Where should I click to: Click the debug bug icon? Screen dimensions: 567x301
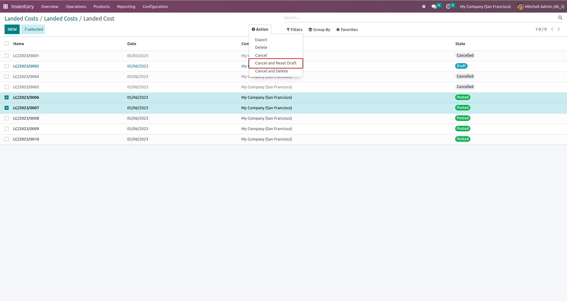tap(424, 6)
